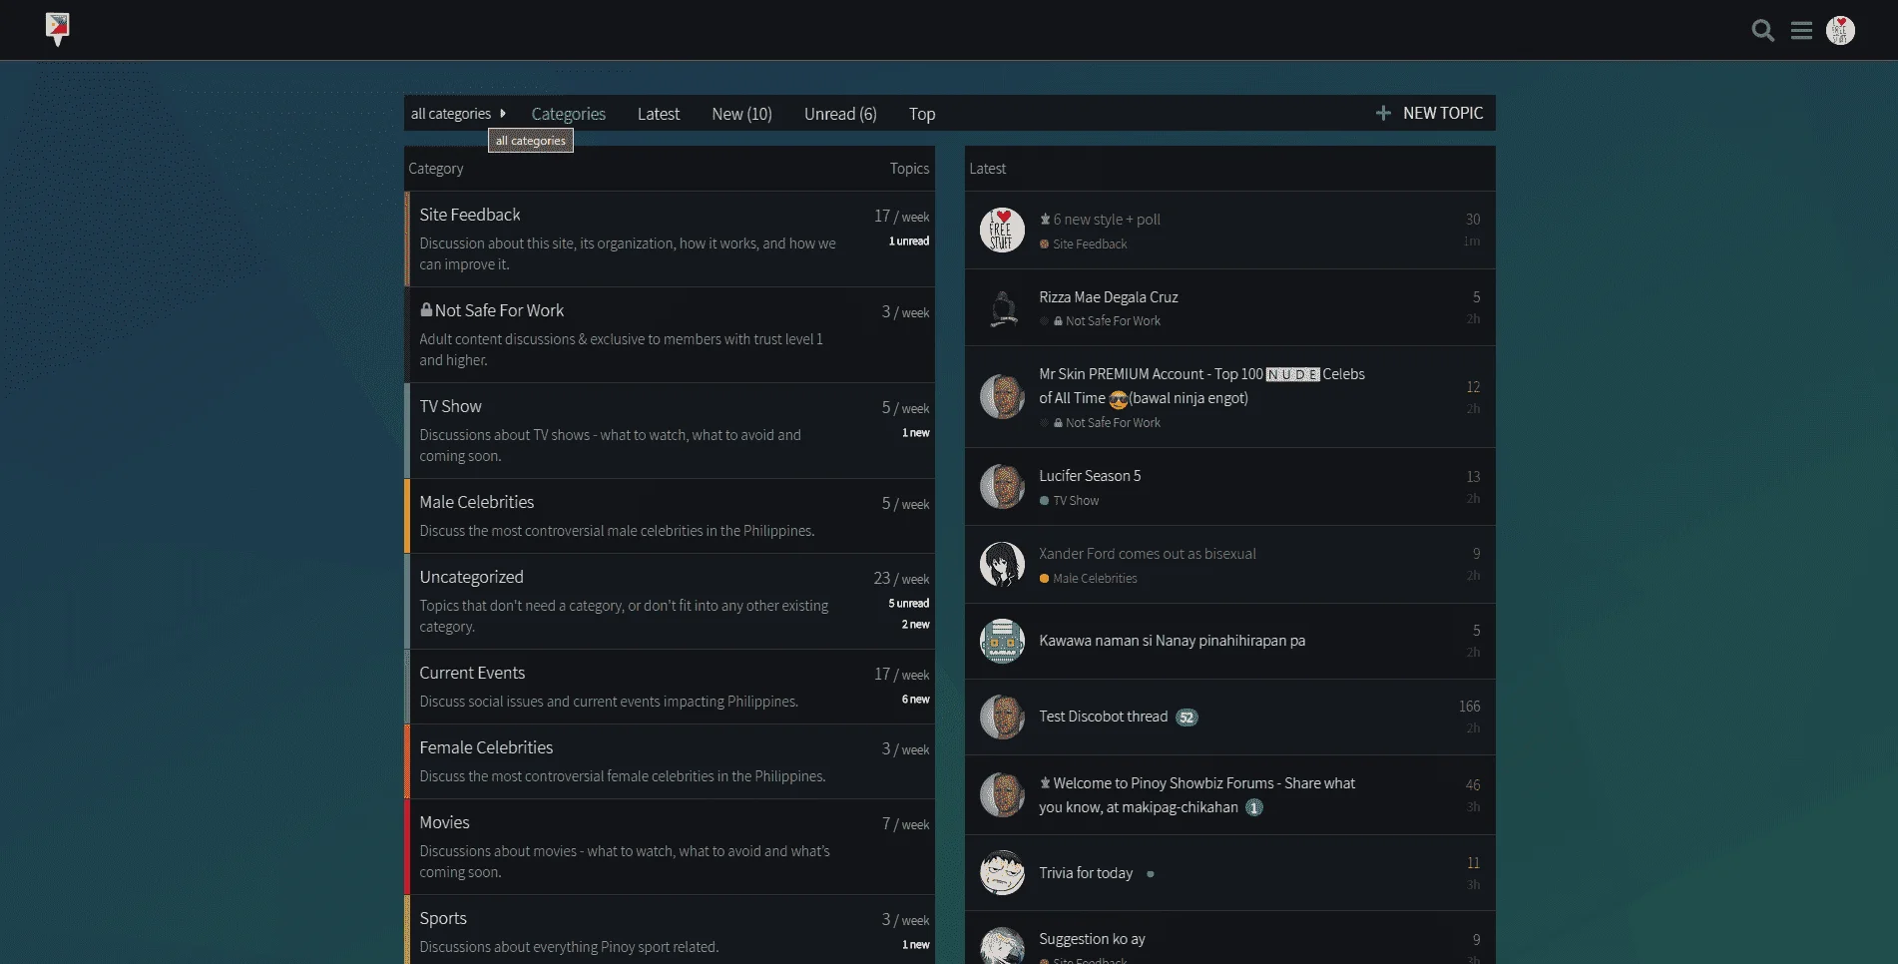Switch to the Categories tab
This screenshot has height=964, width=1898.
[x=569, y=114]
